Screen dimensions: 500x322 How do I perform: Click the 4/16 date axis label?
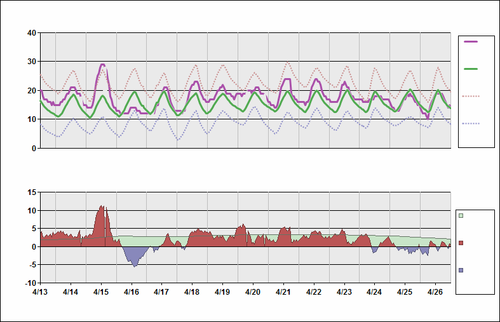tap(132, 292)
